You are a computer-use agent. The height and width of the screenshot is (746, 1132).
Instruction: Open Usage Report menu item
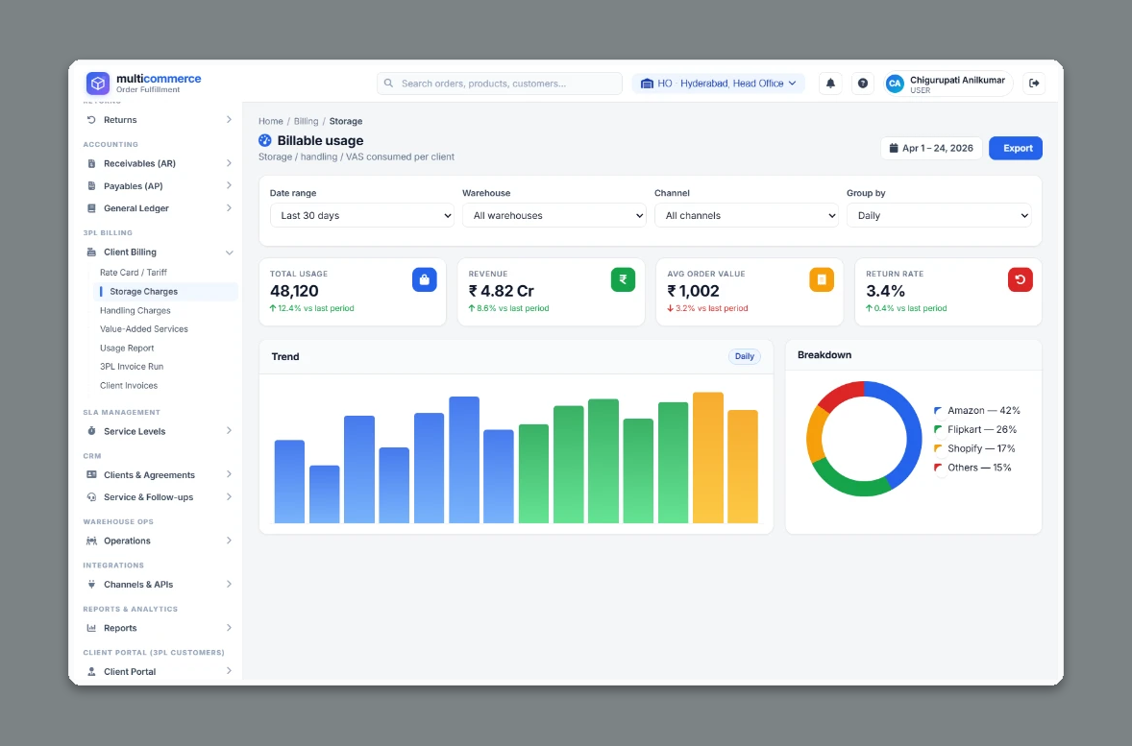(127, 348)
